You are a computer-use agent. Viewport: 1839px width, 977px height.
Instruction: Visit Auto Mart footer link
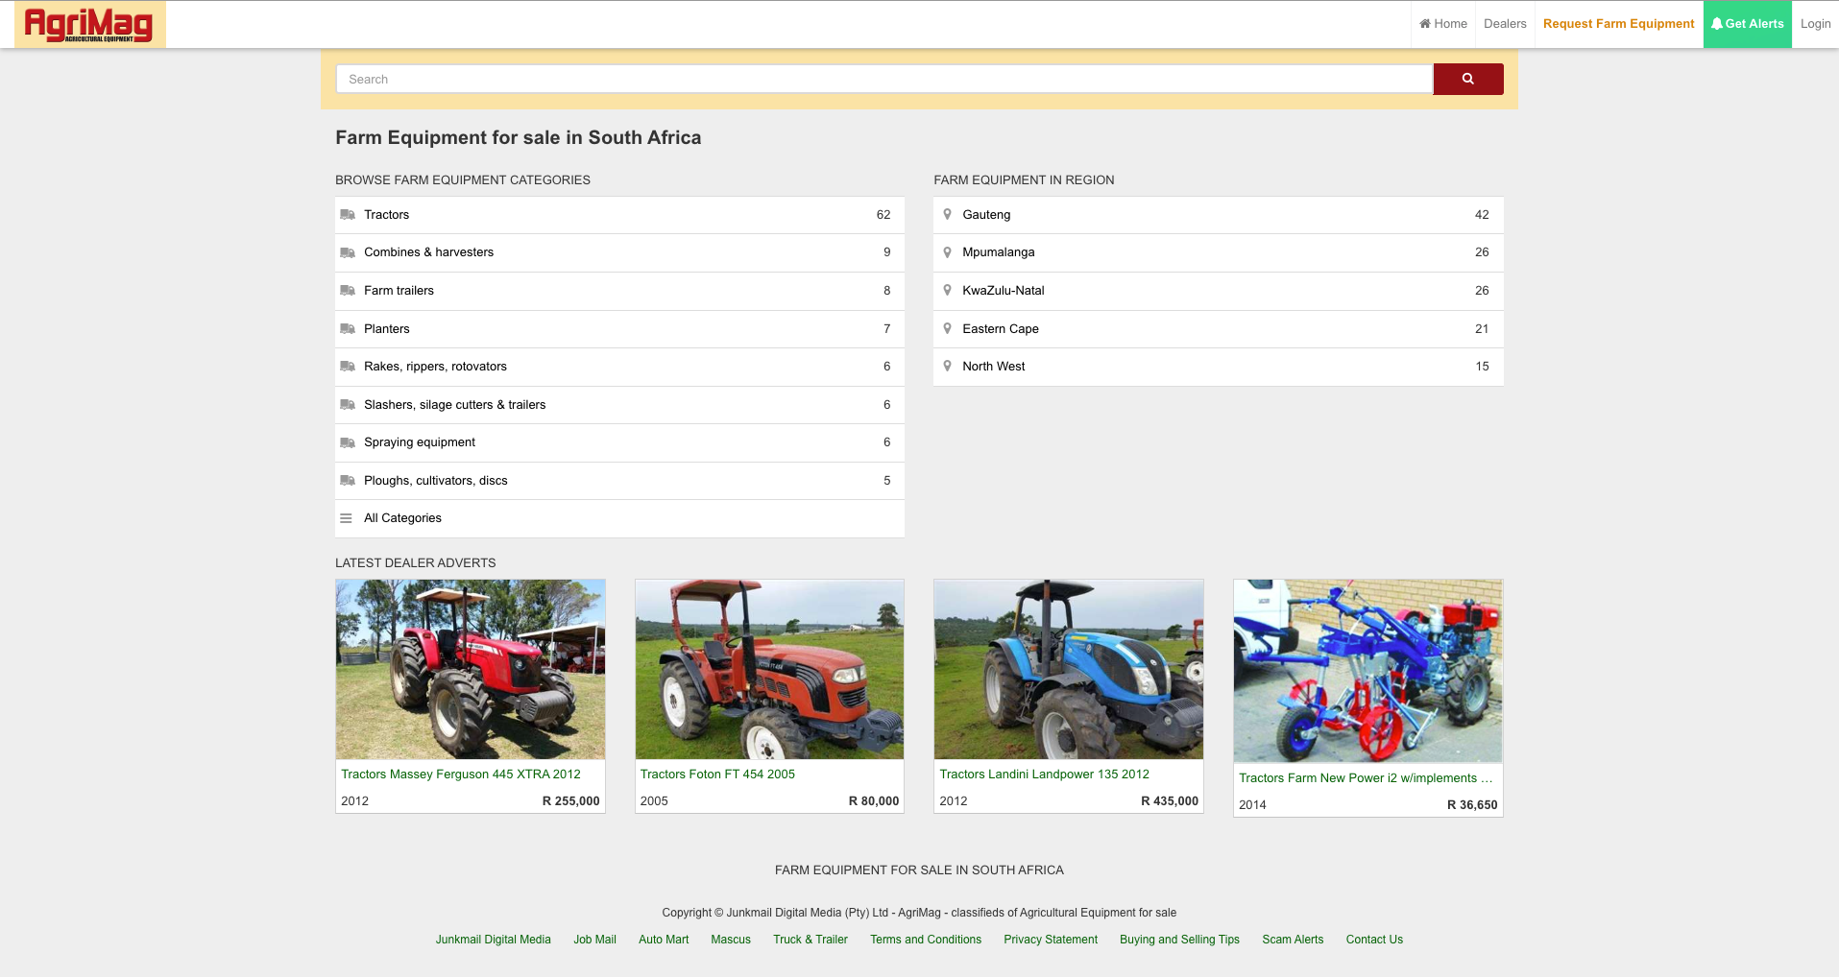664,940
